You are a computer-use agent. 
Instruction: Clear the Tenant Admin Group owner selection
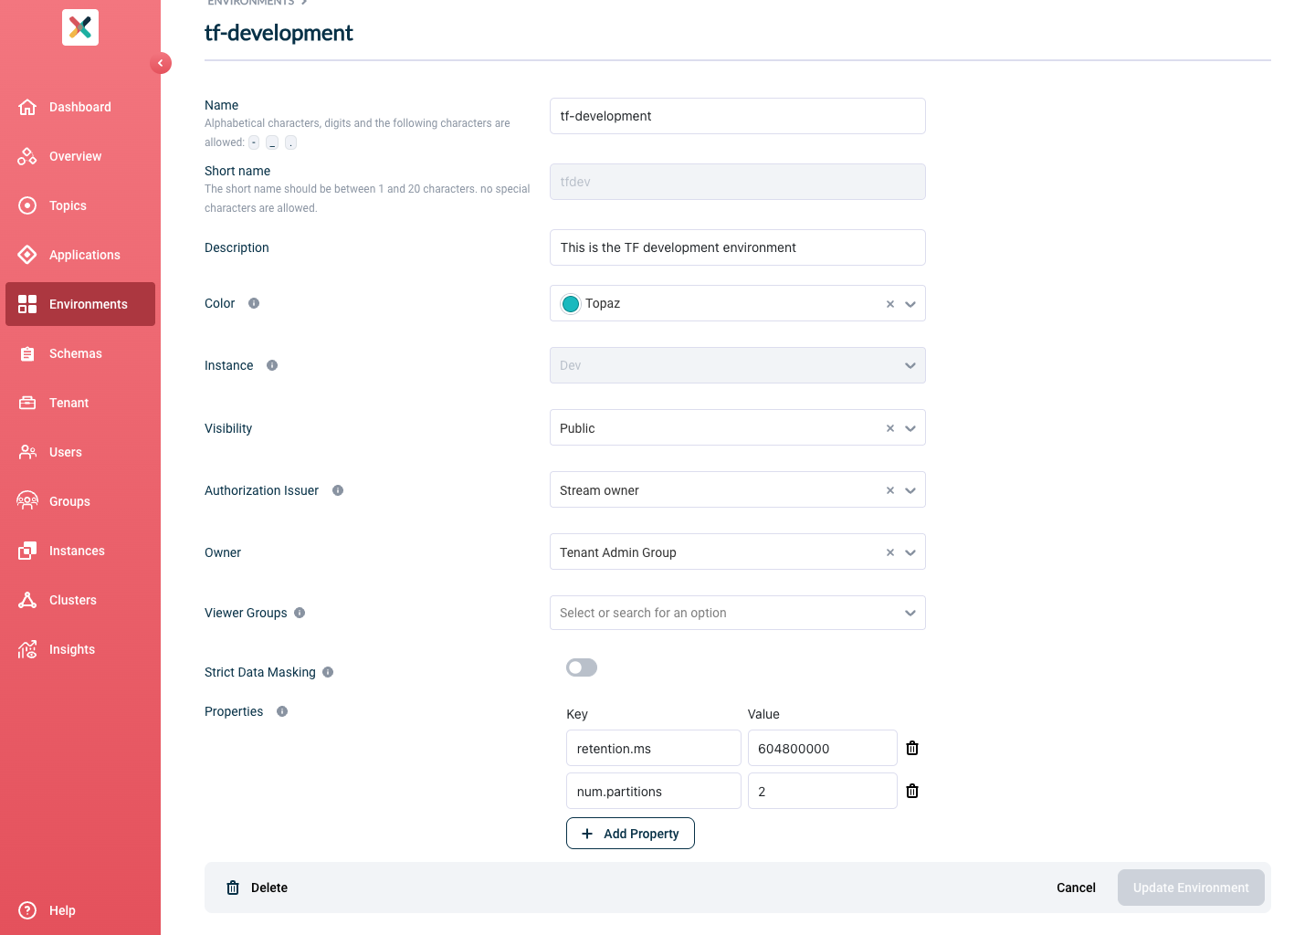tap(890, 552)
